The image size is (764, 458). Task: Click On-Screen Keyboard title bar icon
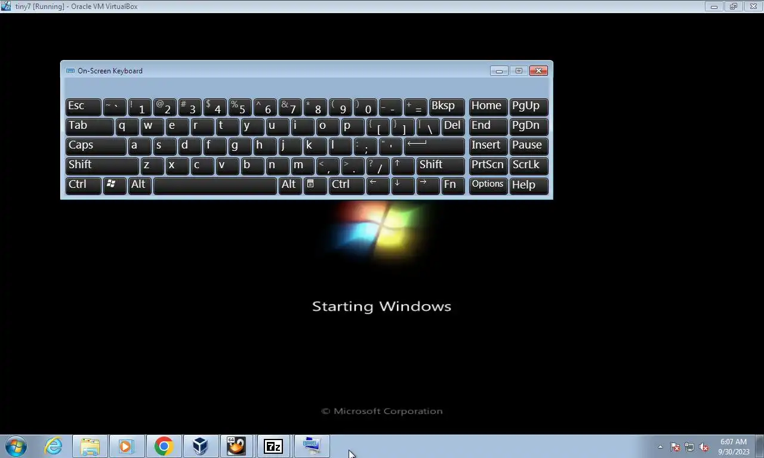(x=70, y=70)
